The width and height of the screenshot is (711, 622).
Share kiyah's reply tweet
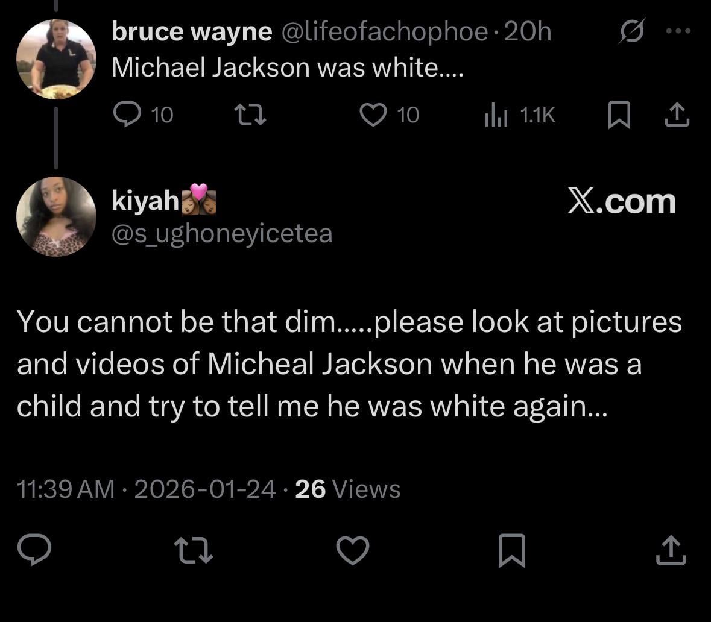coord(671,550)
